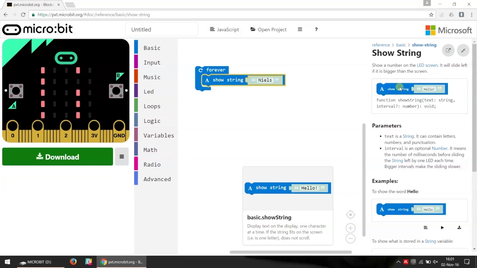Center the workspace blocks icon

pyautogui.click(x=350, y=214)
